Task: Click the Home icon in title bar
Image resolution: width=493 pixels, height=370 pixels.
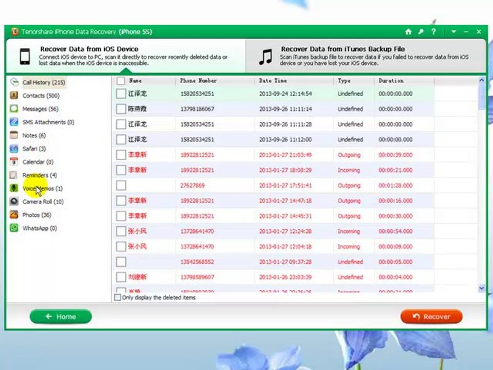Action: [x=408, y=31]
